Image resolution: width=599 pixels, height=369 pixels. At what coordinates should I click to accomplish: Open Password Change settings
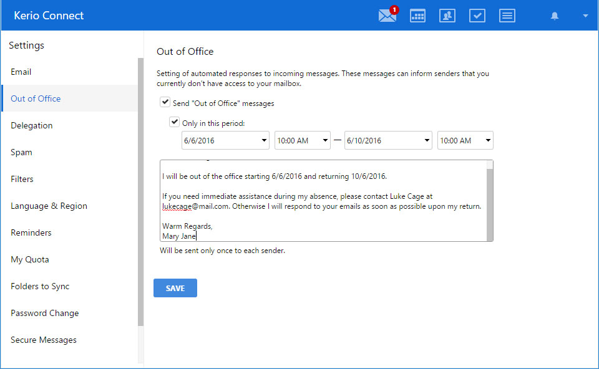click(69, 313)
